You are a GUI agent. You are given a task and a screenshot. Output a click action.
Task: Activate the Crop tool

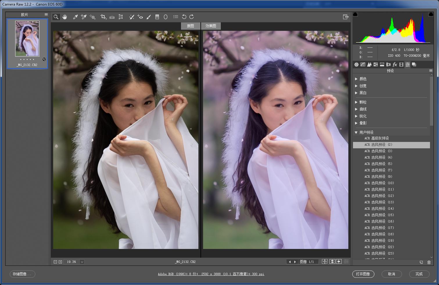103,17
